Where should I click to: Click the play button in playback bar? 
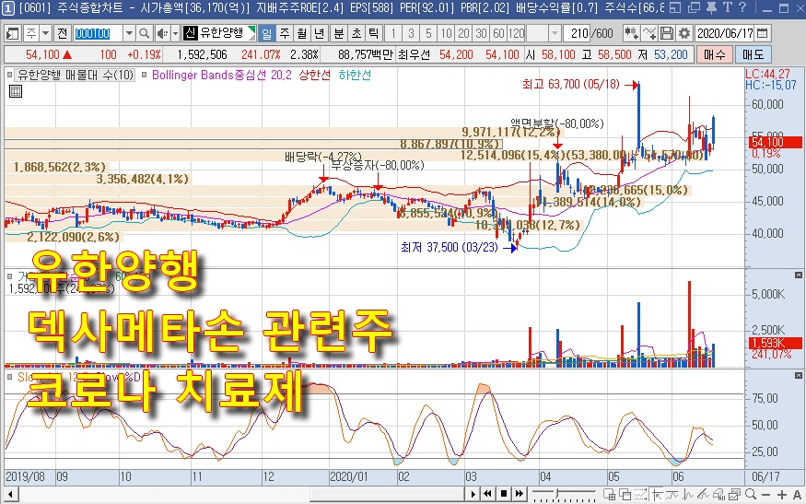(473, 494)
